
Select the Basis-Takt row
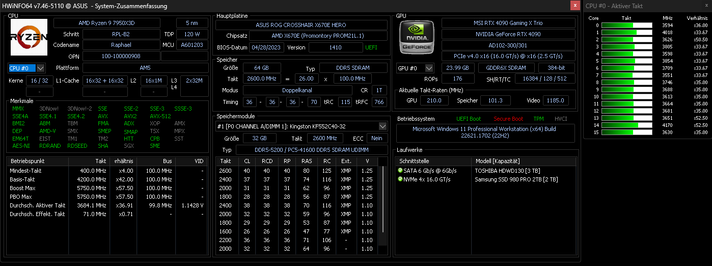pos(107,179)
